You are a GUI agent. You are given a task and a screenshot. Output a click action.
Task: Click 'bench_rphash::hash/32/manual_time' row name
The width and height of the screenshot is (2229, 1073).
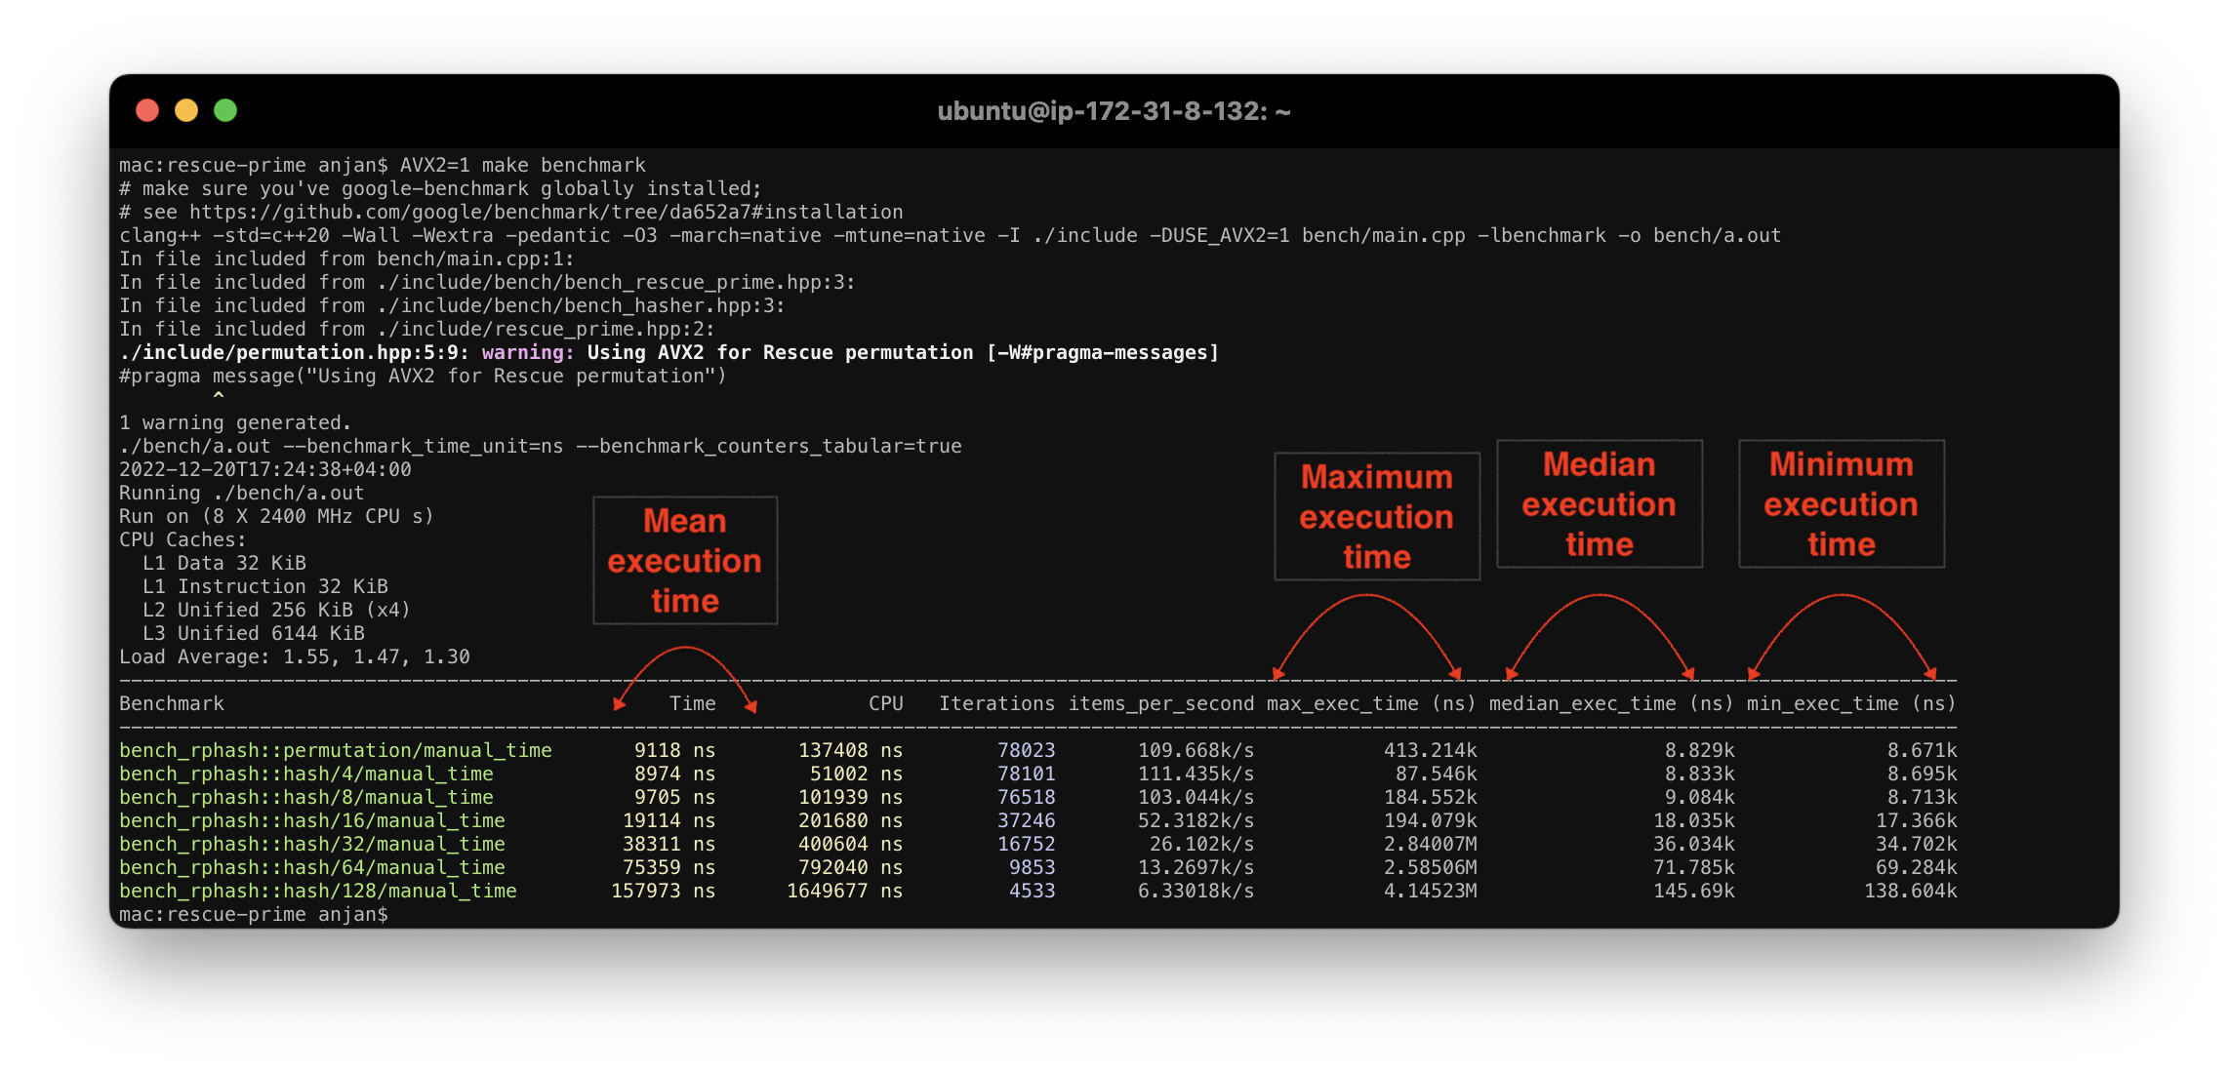point(312,844)
